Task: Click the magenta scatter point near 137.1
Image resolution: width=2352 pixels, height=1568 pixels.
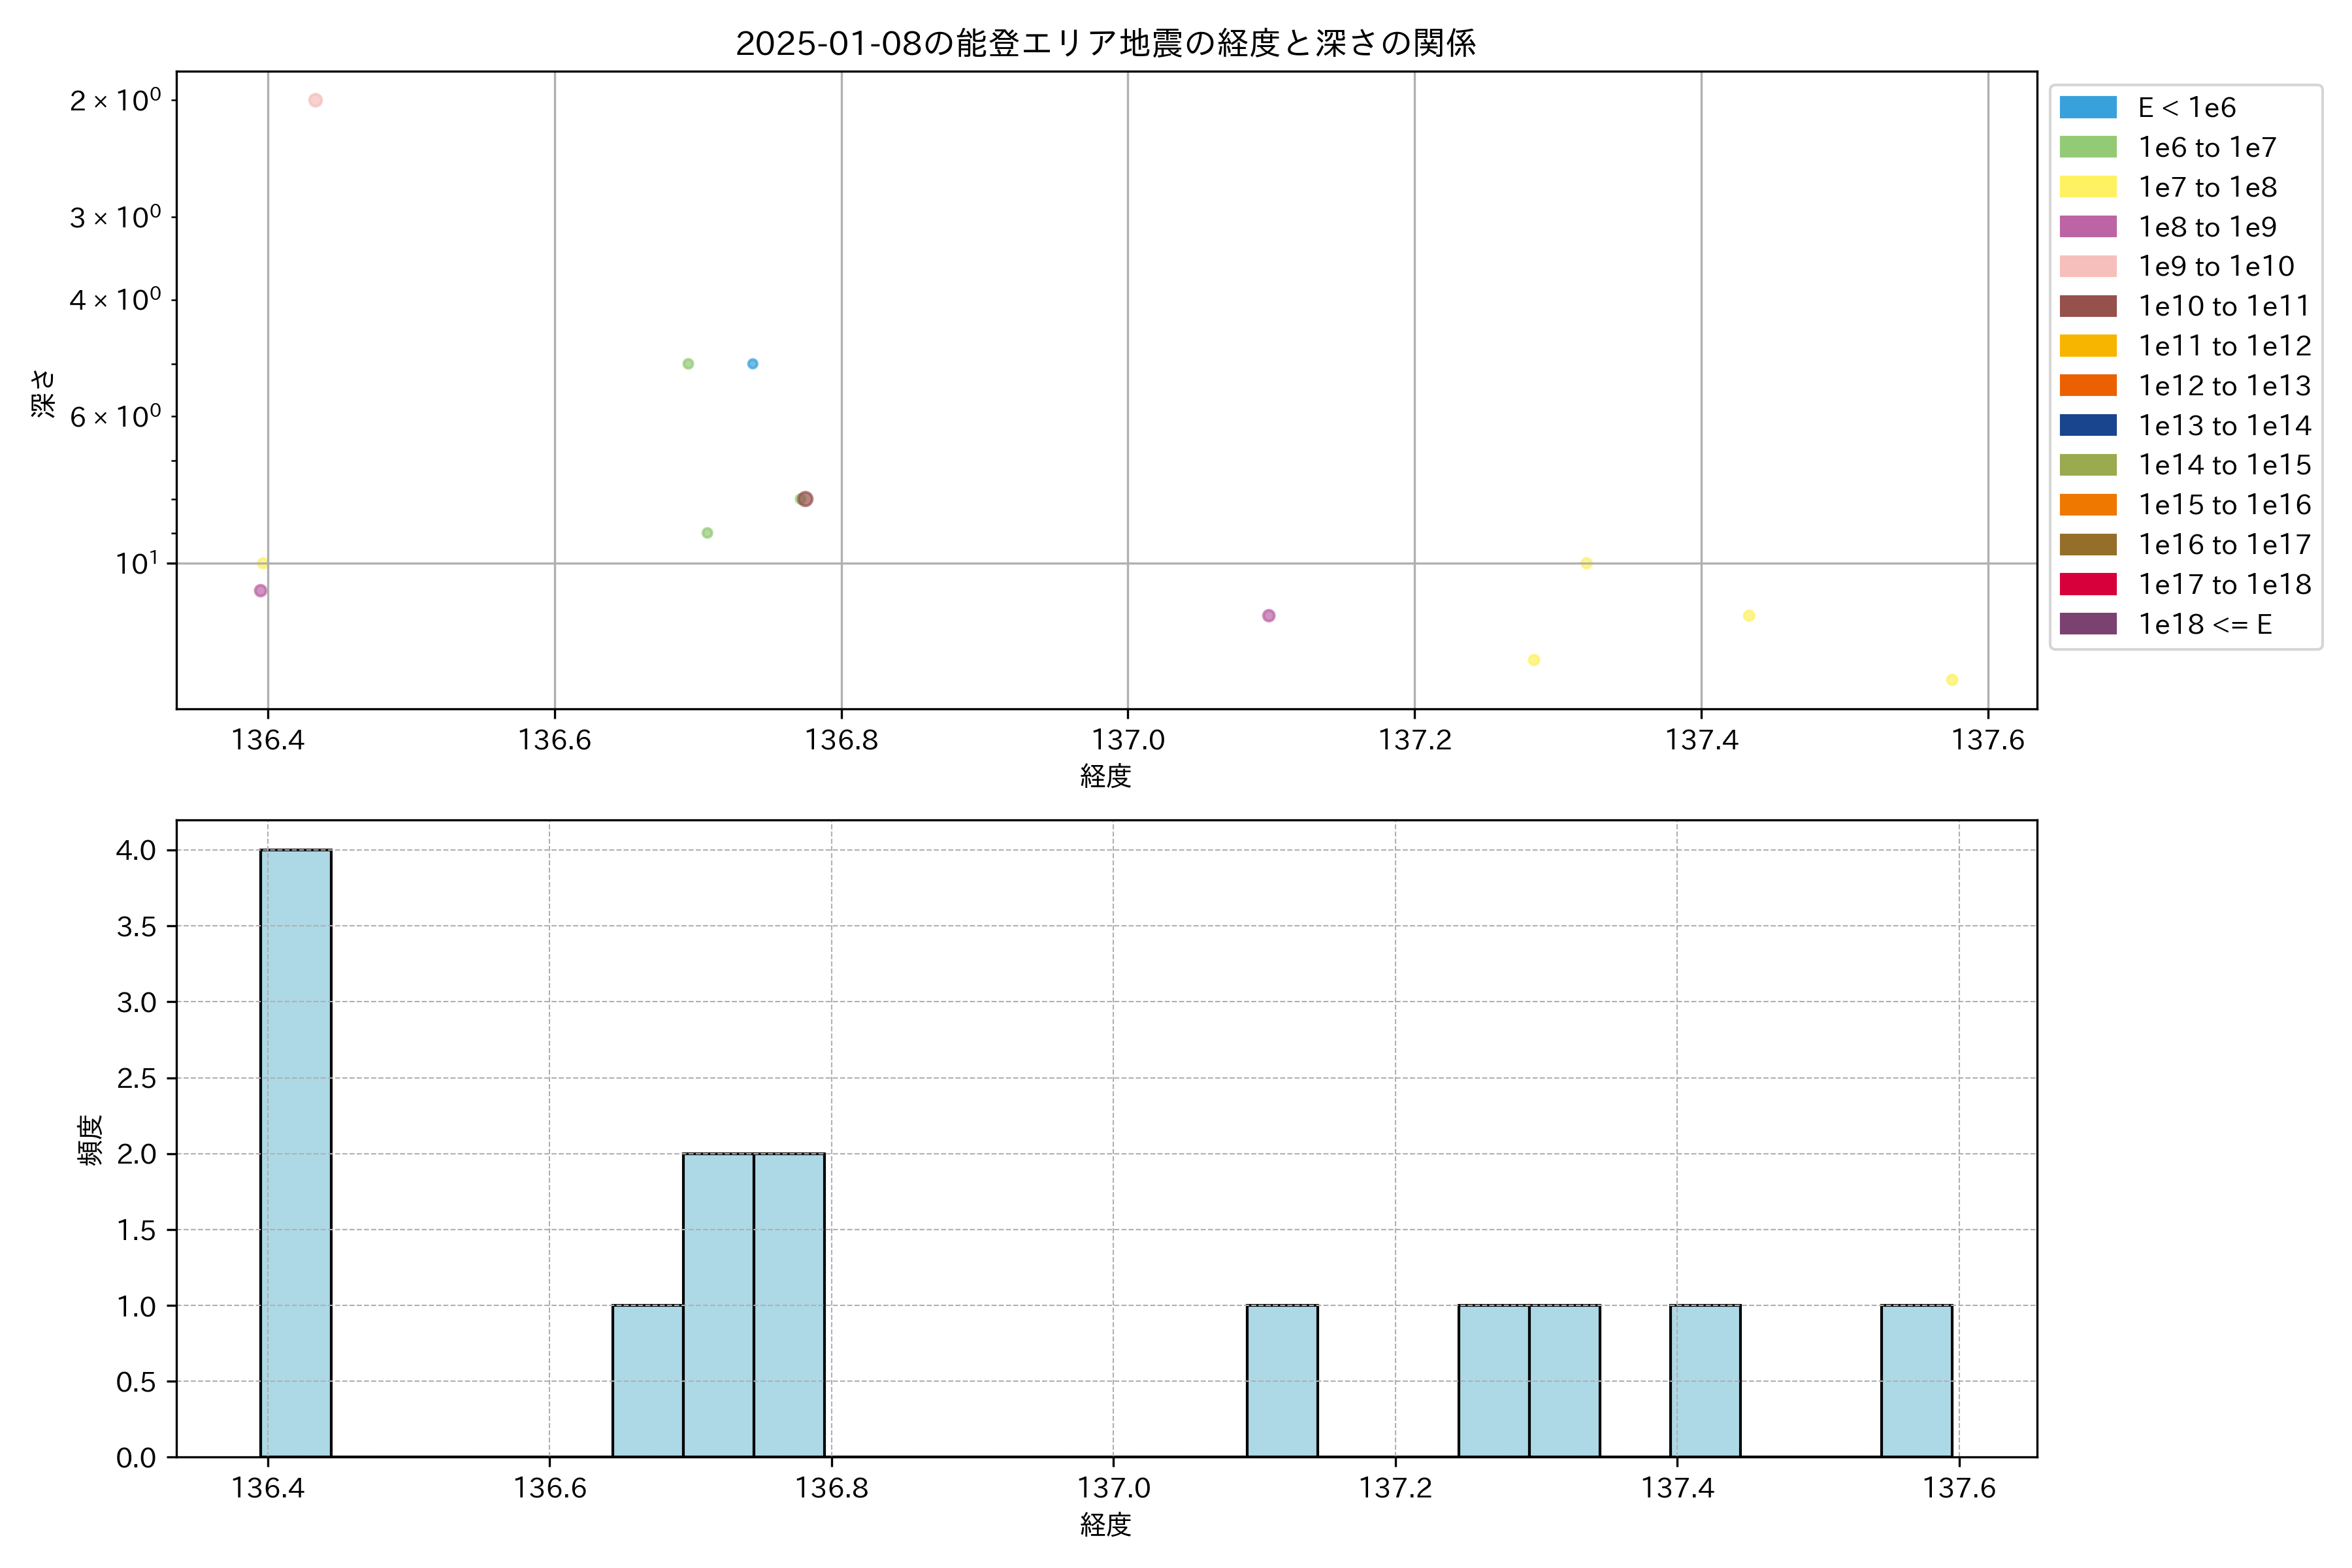Action: (x=1268, y=616)
